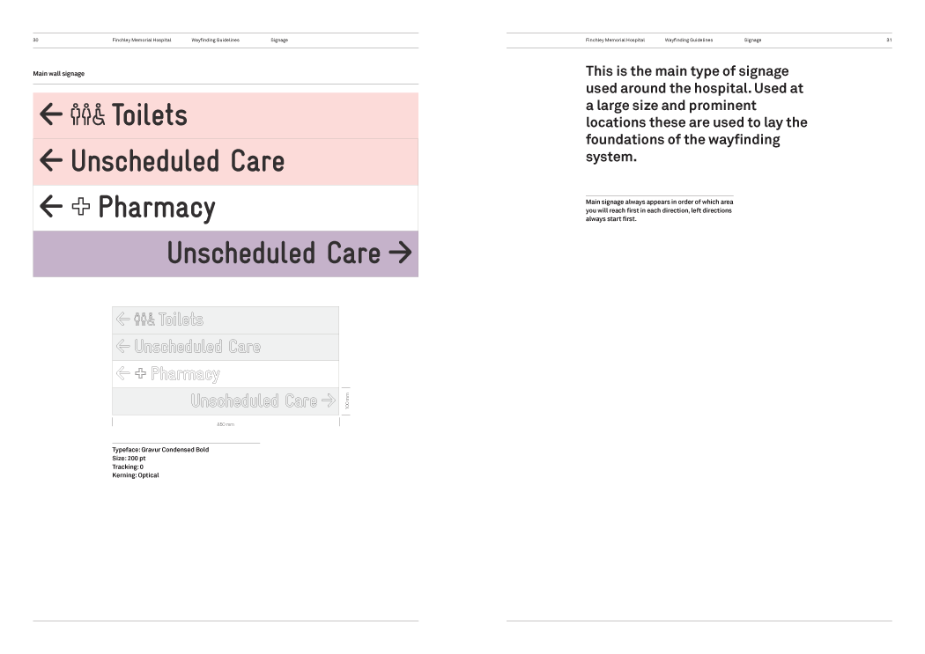Click the outlined cross icon in grey diagram
Screen dimensions: 925x654
click(139, 374)
